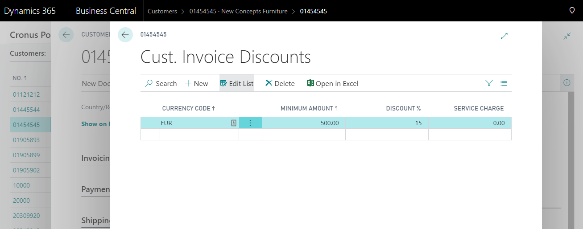Click the Dynamics 365 header link

[30, 11]
